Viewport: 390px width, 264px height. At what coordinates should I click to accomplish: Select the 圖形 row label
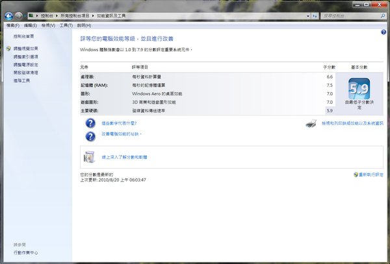pos(85,94)
